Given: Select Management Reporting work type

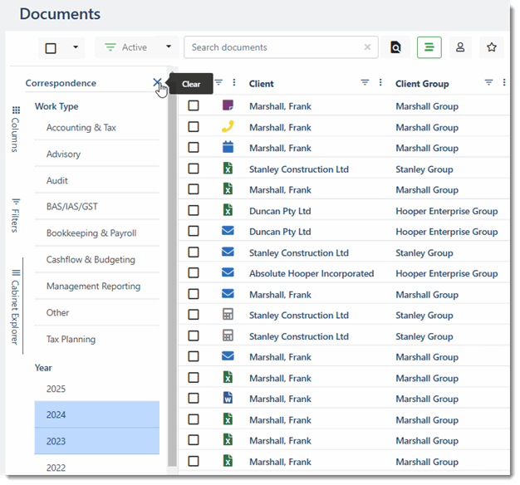Looking at the screenshot, I should click(x=97, y=286).
